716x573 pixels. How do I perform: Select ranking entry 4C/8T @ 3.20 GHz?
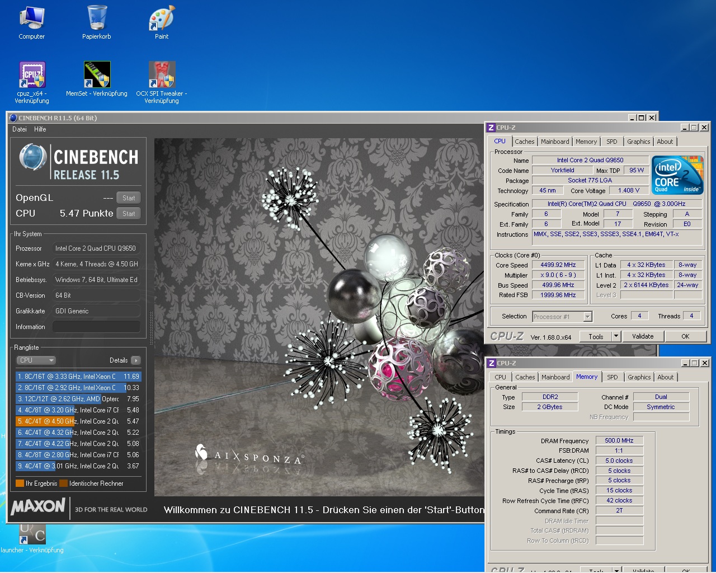click(78, 410)
